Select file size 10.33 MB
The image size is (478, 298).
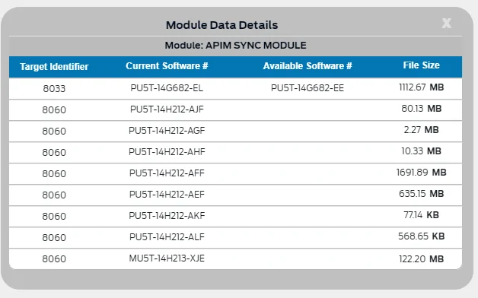pos(422,151)
